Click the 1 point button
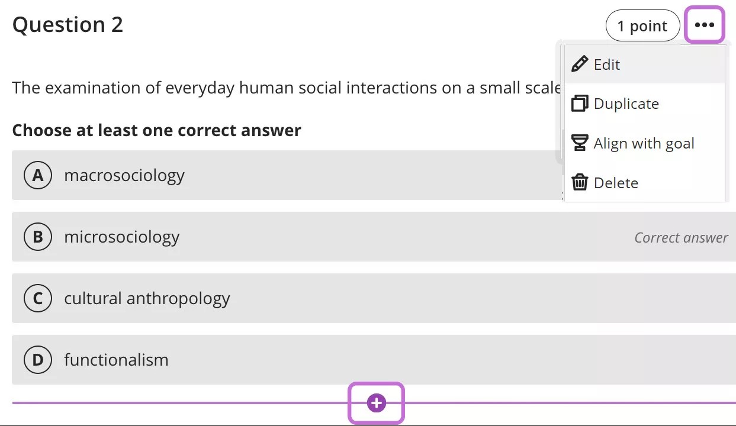Image resolution: width=736 pixels, height=426 pixels. coord(642,25)
